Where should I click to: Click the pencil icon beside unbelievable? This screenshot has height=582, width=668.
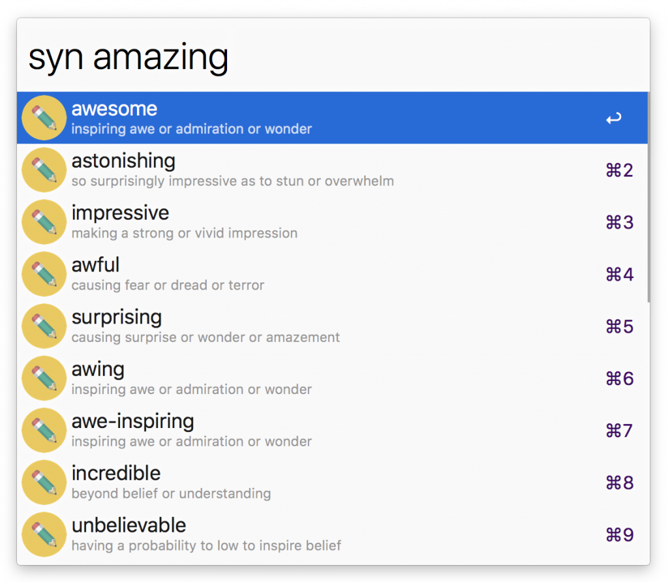pyautogui.click(x=44, y=535)
